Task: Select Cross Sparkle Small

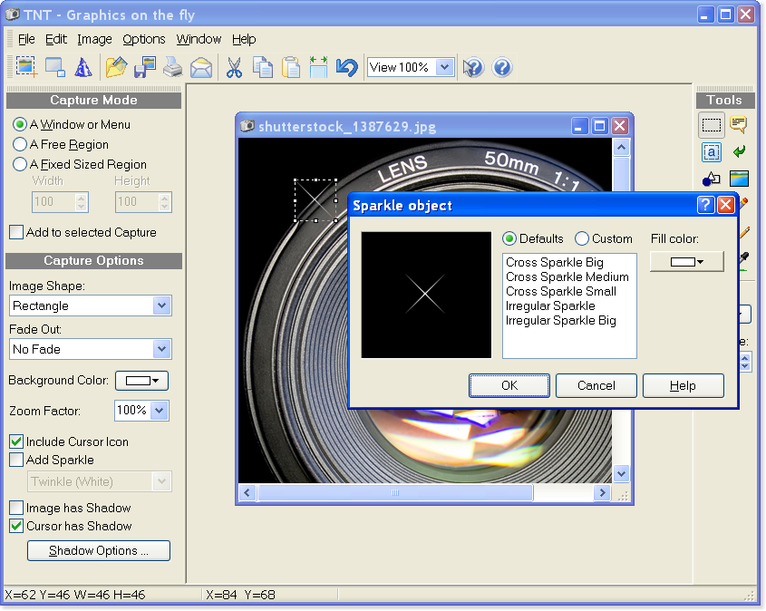Action: (561, 292)
